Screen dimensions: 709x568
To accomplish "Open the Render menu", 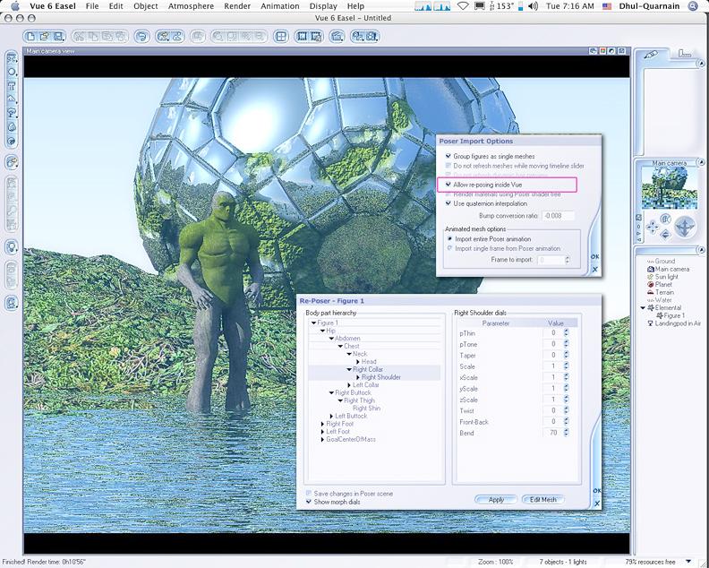I will coord(237,6).
